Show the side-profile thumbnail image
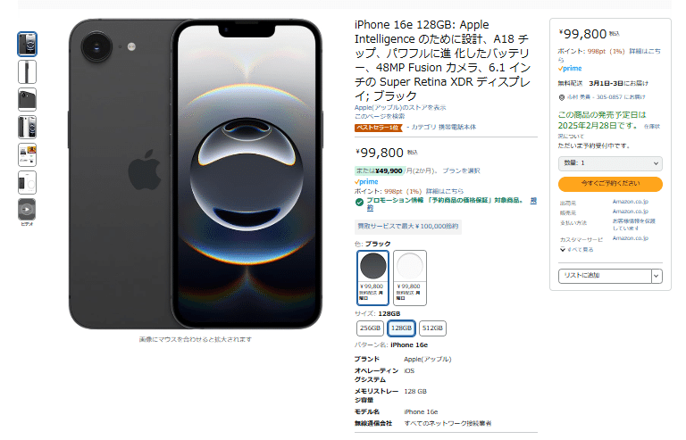Viewport: 686px width, 440px height. 27,71
